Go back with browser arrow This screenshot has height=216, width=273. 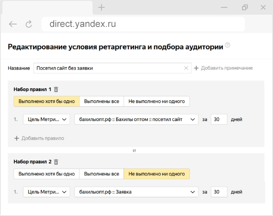click(13, 24)
